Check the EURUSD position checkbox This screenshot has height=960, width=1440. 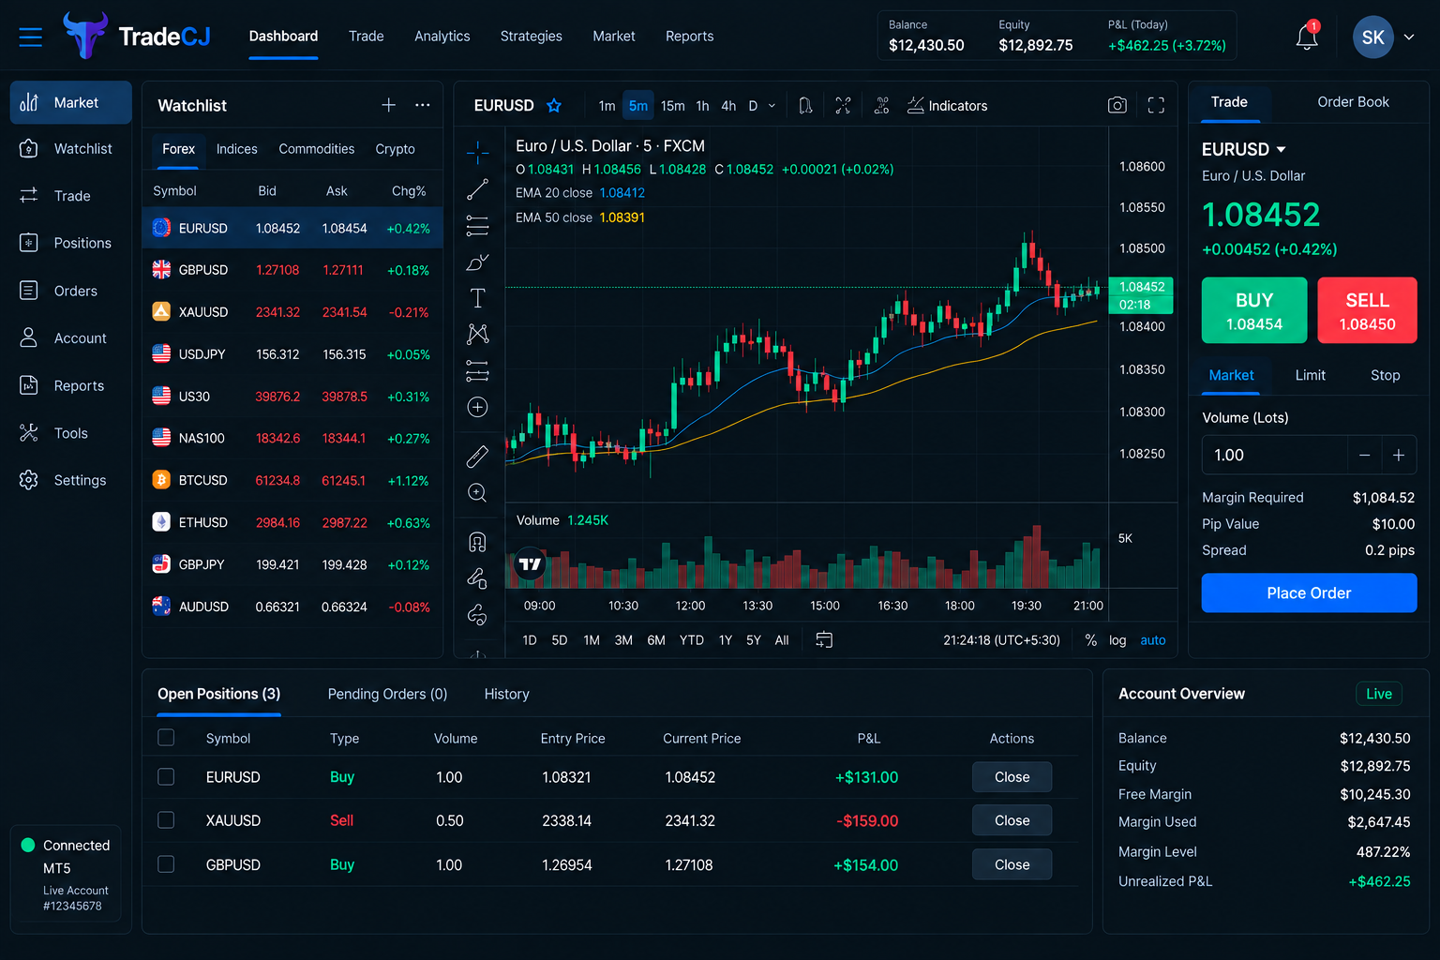click(166, 776)
